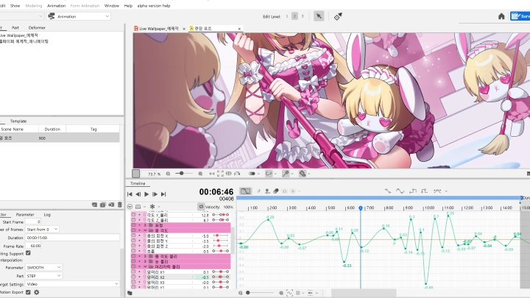
Task: Click the multi-curve edit icon
Action: [x=437, y=191]
